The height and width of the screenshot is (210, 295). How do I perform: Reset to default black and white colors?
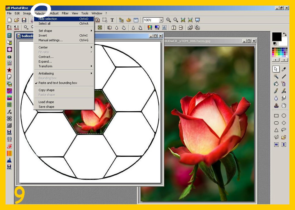click(x=275, y=44)
